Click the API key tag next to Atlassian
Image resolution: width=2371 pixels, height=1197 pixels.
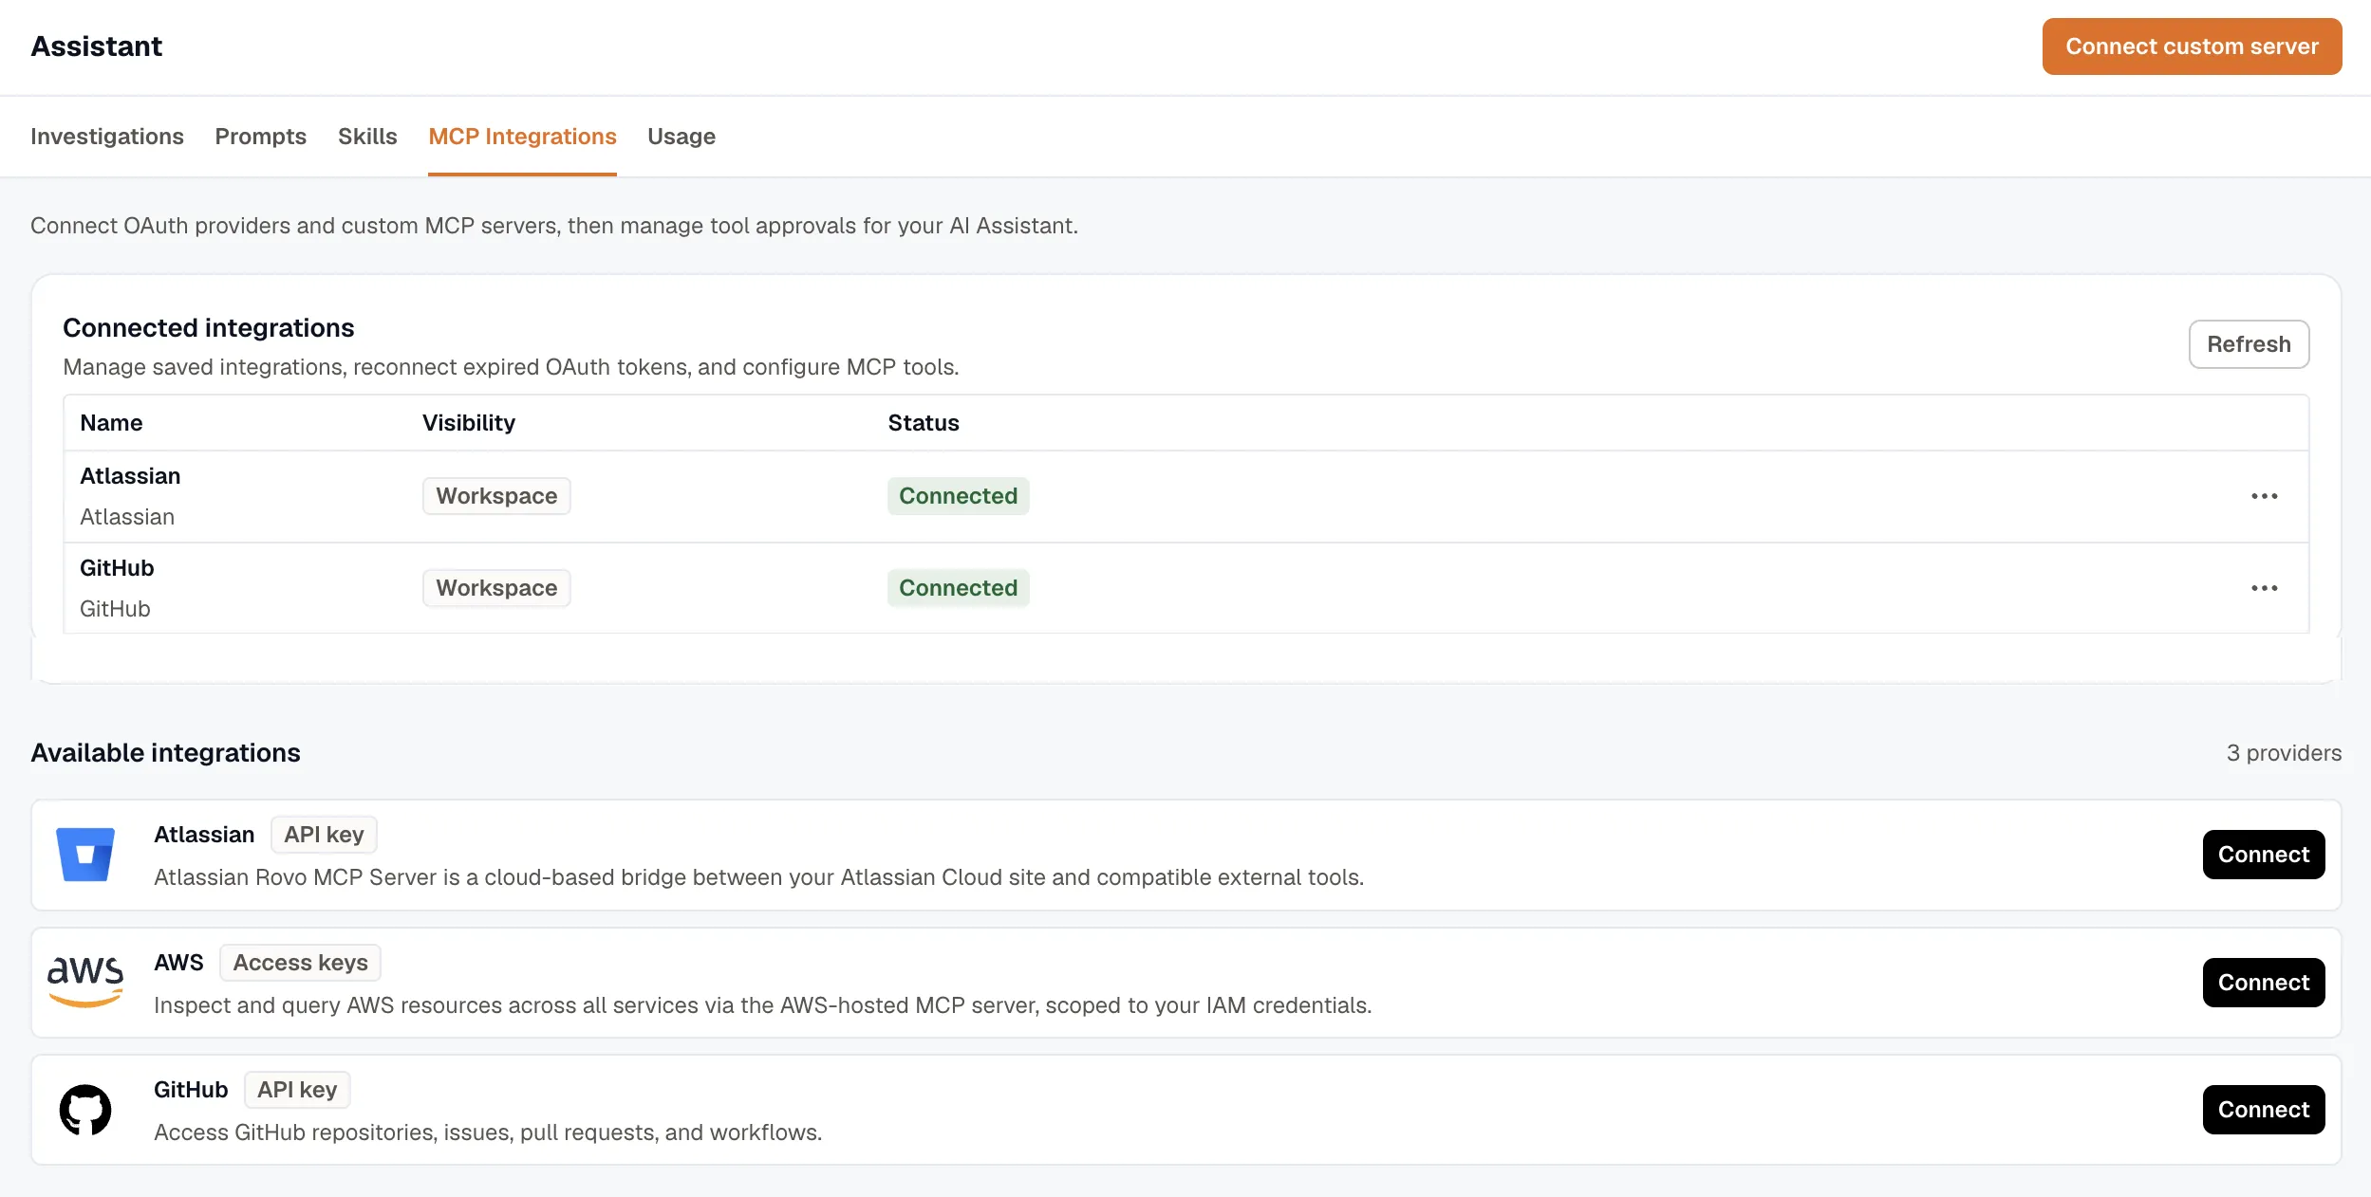[x=324, y=835]
